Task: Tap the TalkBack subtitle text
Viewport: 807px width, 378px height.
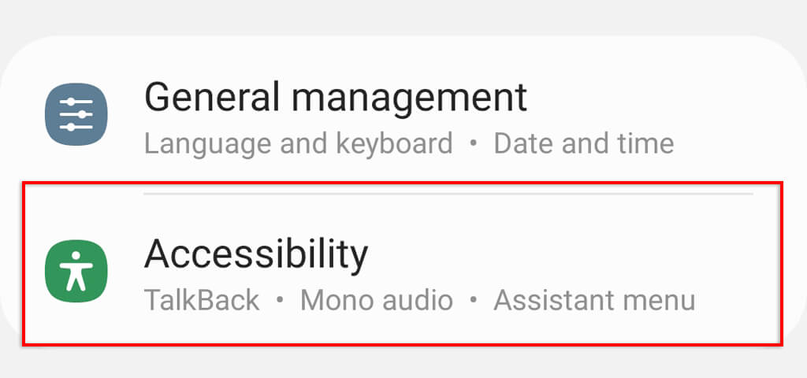Action: click(202, 300)
